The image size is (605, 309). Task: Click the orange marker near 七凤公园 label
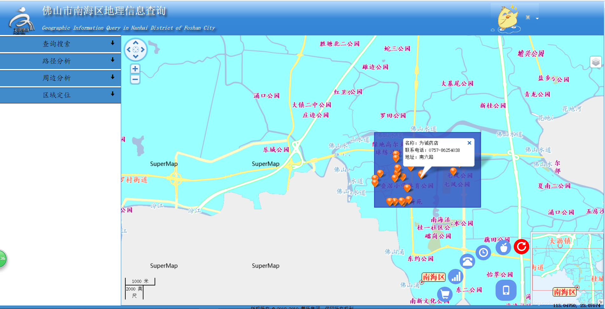pyautogui.click(x=453, y=171)
